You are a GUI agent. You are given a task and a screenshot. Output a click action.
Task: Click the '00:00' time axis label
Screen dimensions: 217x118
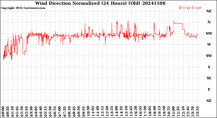click(x=3, y=111)
